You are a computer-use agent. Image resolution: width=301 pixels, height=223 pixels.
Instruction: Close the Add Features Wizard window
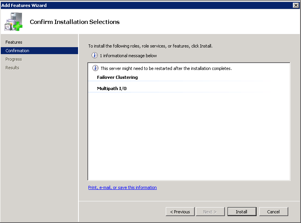[296, 5]
